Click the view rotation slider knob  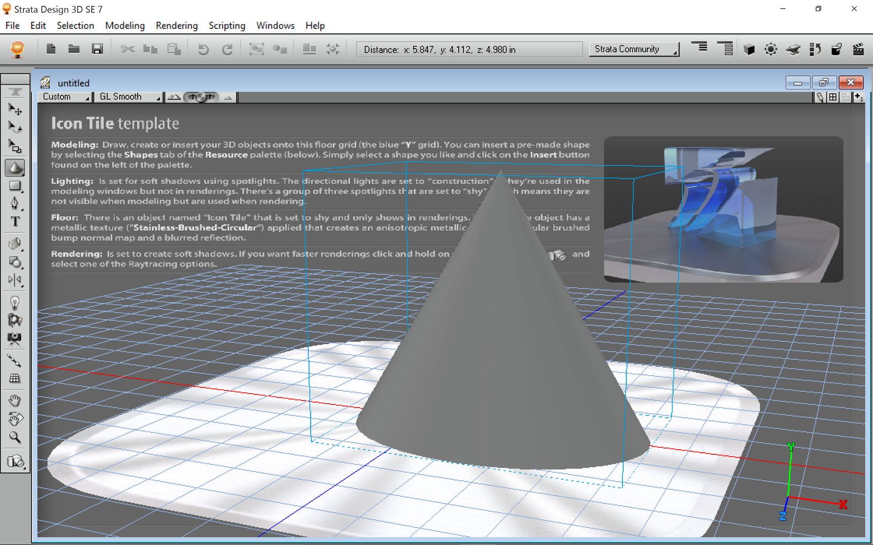point(201,97)
